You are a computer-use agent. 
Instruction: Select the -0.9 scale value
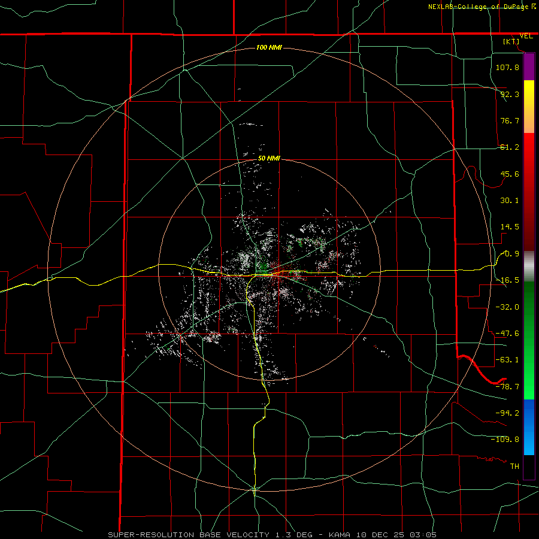pyautogui.click(x=510, y=254)
